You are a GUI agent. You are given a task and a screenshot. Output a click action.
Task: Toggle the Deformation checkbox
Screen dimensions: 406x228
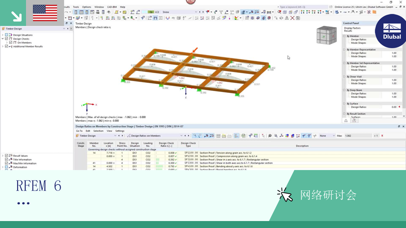click(6, 167)
